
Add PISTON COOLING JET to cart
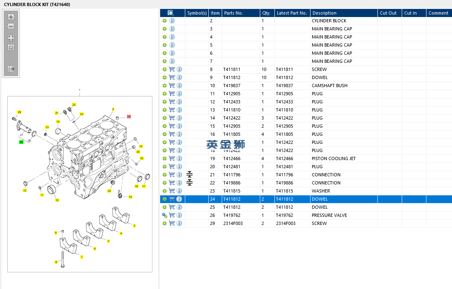click(172, 158)
